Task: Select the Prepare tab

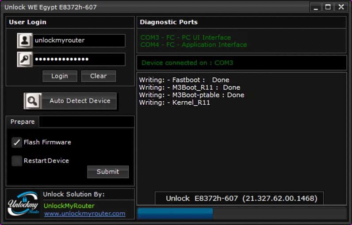Action: pyautogui.click(x=23, y=122)
